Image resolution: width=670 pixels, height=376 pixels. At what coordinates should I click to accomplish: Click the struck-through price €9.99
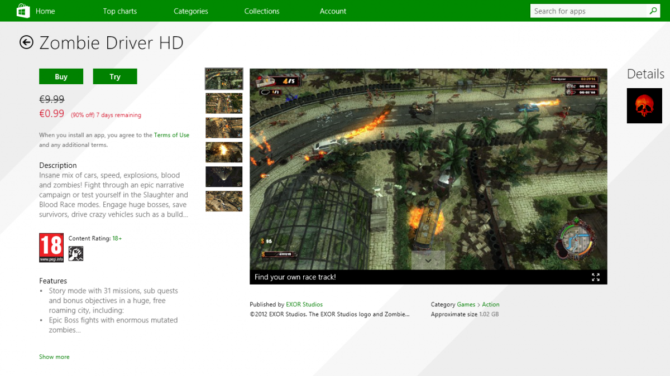(x=52, y=99)
